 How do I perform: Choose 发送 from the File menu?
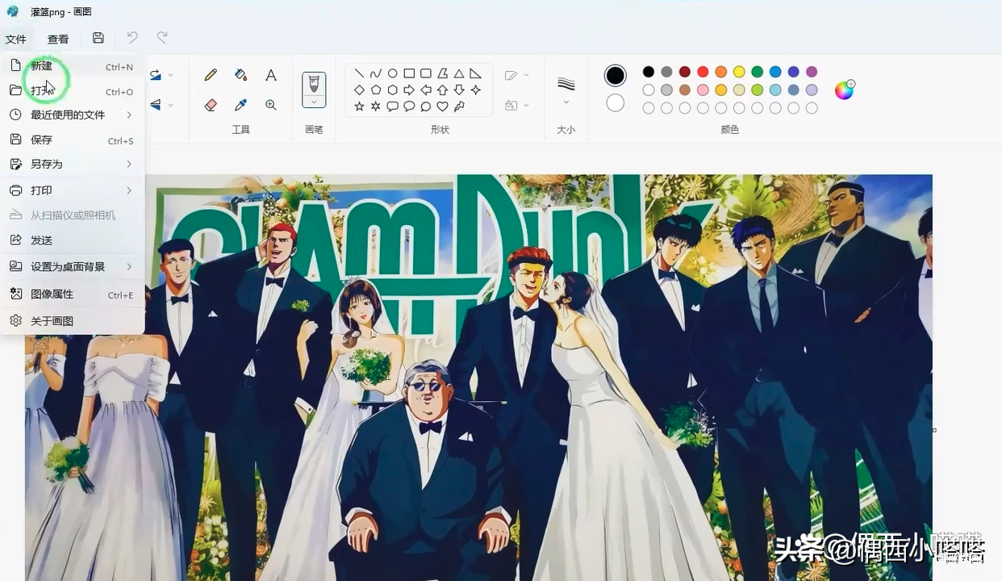click(73, 240)
